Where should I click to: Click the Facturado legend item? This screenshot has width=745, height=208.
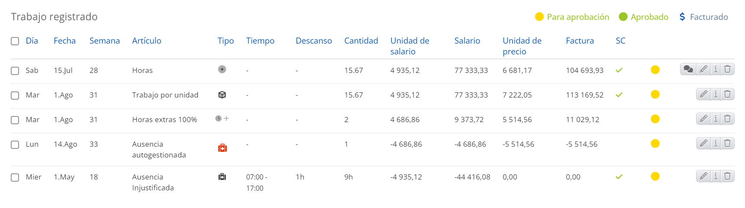[703, 17]
